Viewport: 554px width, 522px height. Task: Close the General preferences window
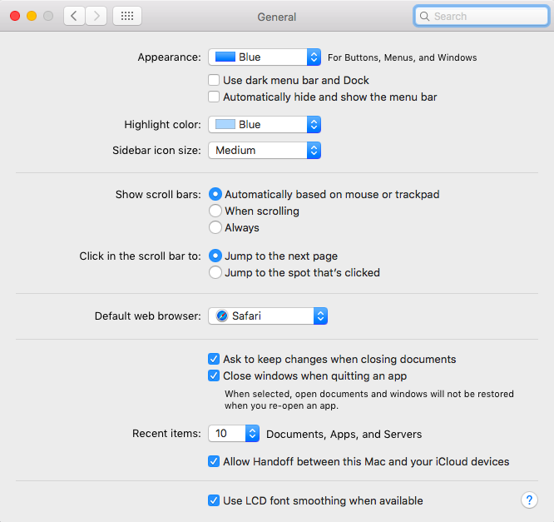(15, 16)
